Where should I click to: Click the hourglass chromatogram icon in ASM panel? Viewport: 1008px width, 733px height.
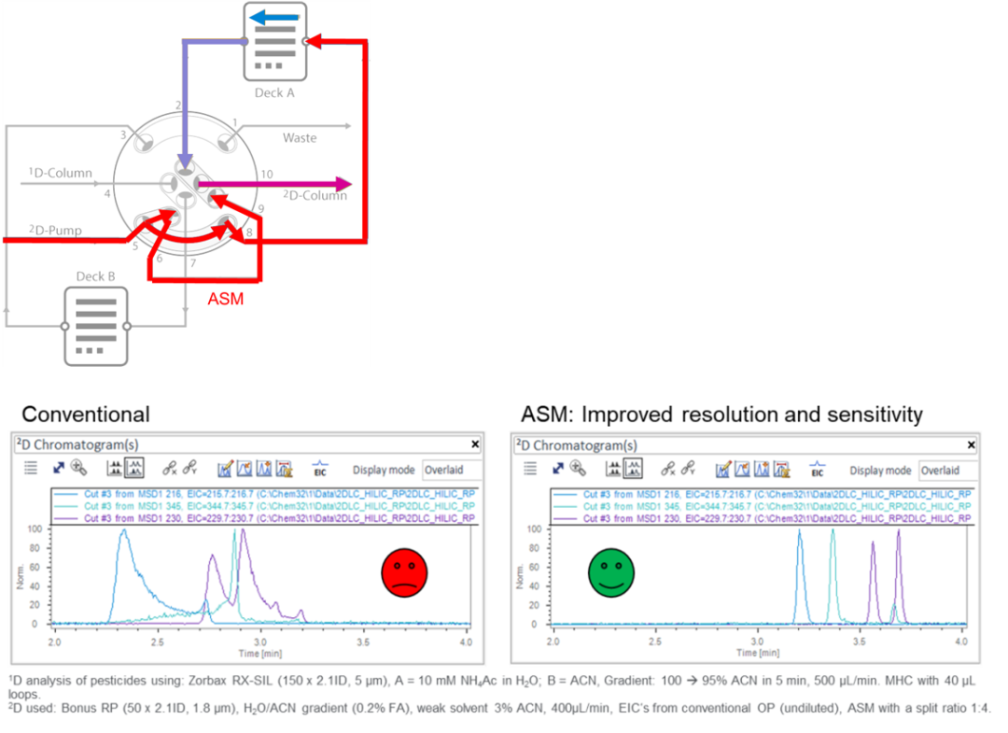point(782,470)
